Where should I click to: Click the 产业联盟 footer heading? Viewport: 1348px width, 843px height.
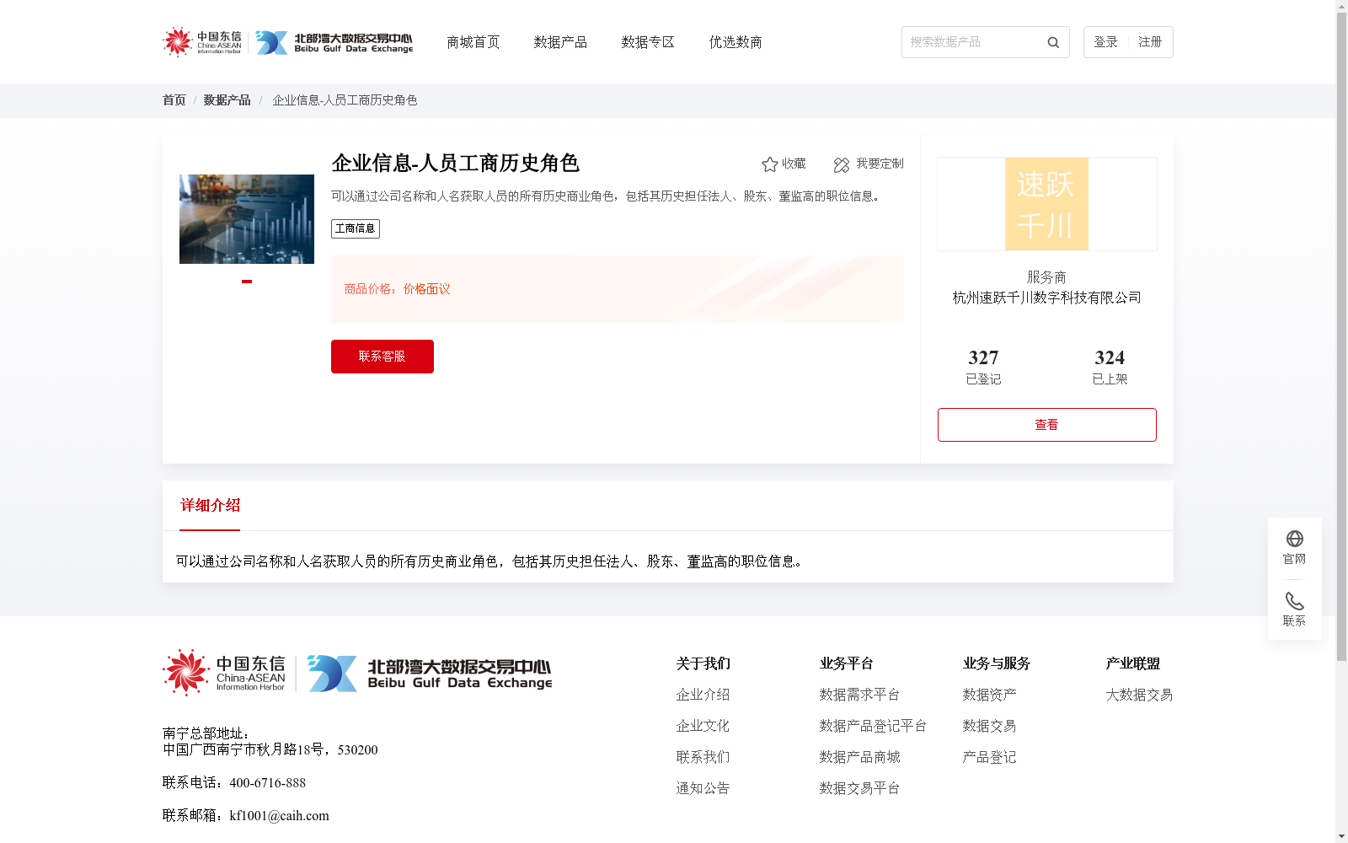(x=1132, y=663)
